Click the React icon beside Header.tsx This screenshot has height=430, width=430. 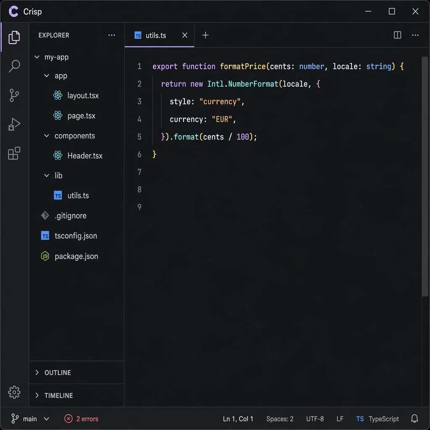pyautogui.click(x=58, y=155)
